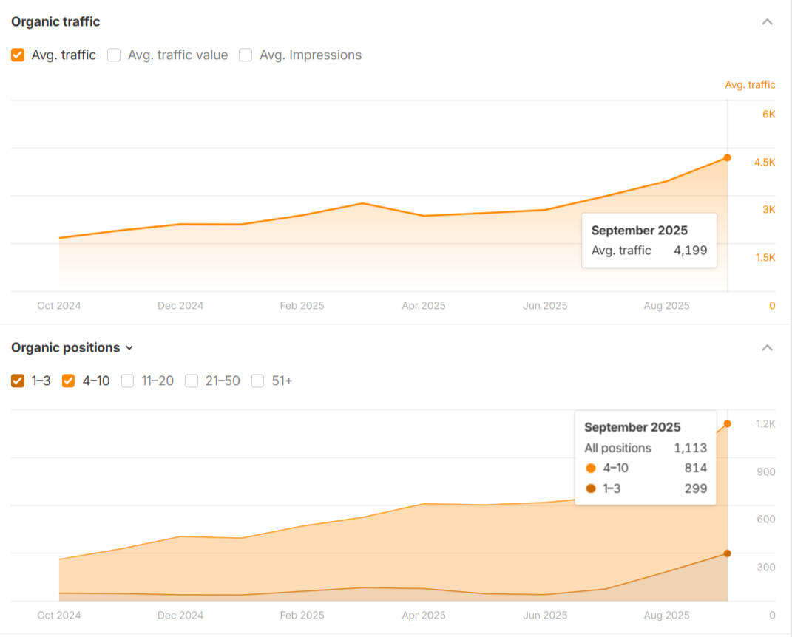
Task: Click the 4,199 value in traffic tooltip
Action: 691,251
